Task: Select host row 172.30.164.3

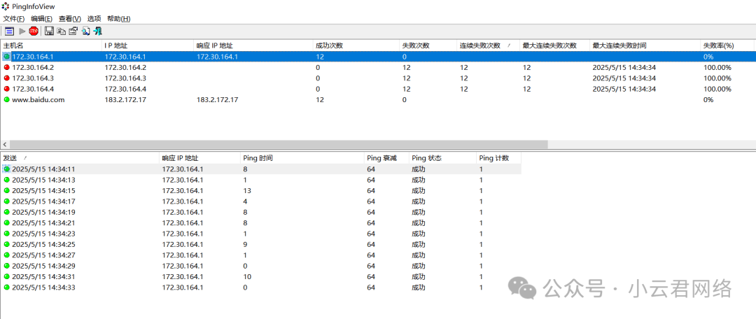Action: [x=377, y=78]
